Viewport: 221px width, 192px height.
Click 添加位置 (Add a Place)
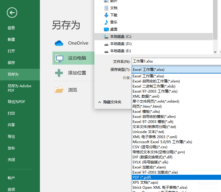(x=73, y=73)
